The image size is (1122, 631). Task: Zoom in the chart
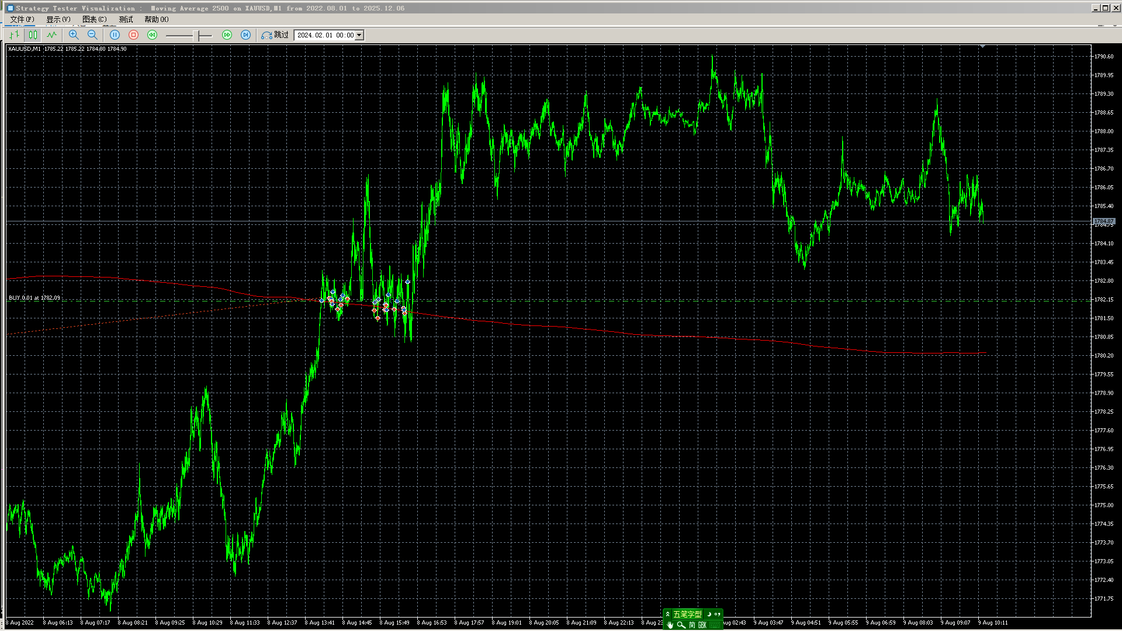[x=74, y=35]
